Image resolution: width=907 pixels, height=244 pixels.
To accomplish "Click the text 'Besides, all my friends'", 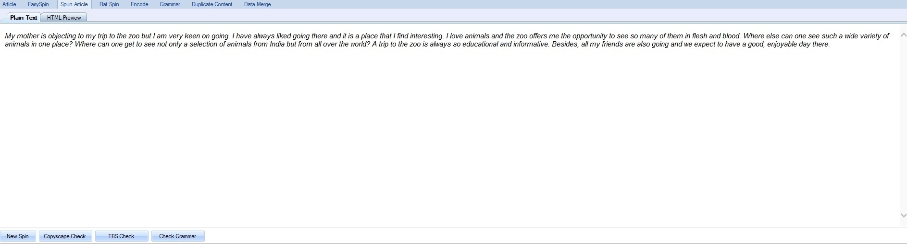I will tap(588, 44).
